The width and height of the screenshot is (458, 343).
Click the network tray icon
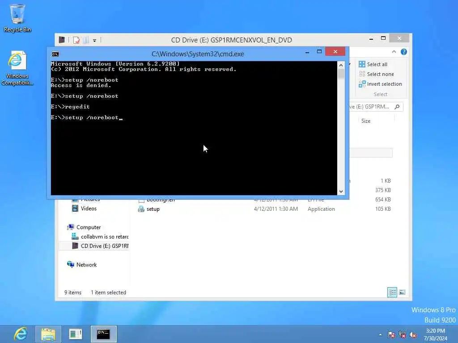(402, 335)
